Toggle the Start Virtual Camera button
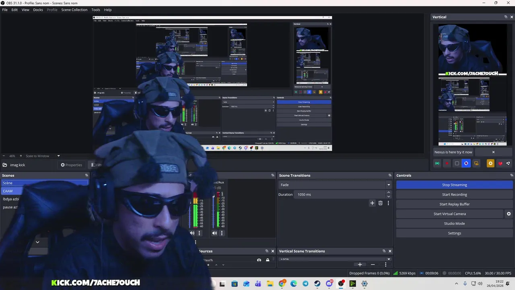This screenshot has width=515, height=290. click(449, 214)
